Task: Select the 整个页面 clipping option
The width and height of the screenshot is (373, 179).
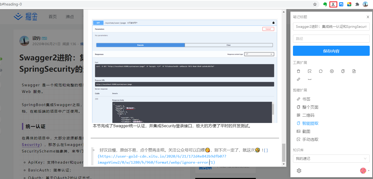Action: (x=308, y=107)
